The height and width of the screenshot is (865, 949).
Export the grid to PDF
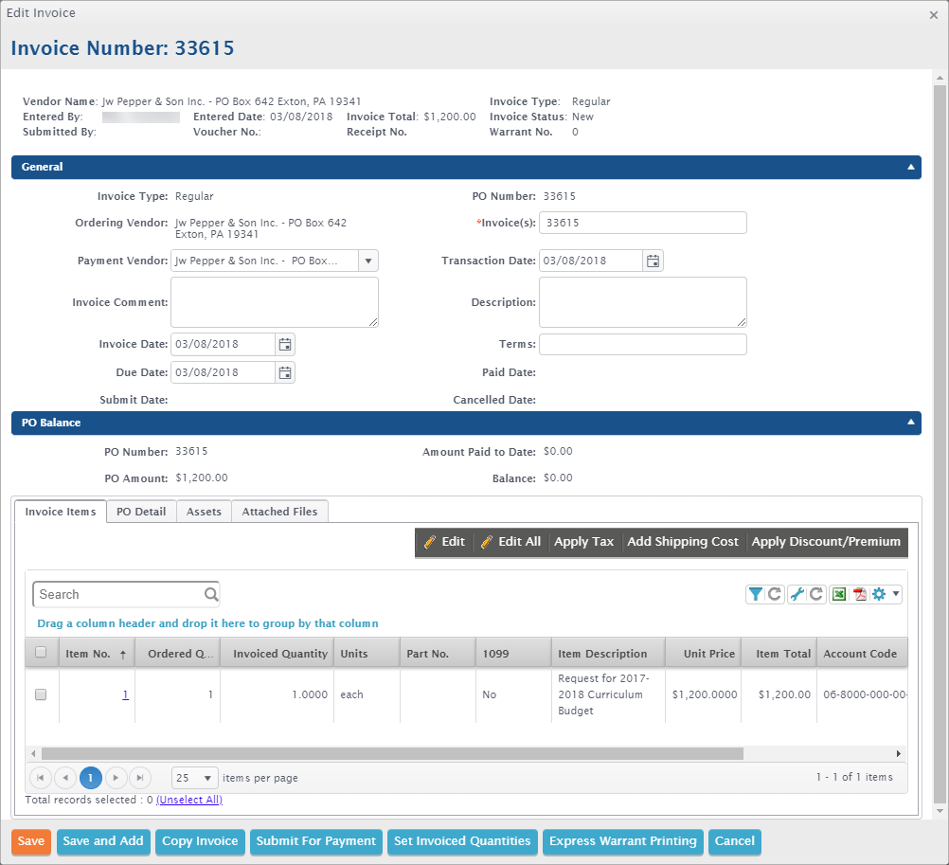859,594
